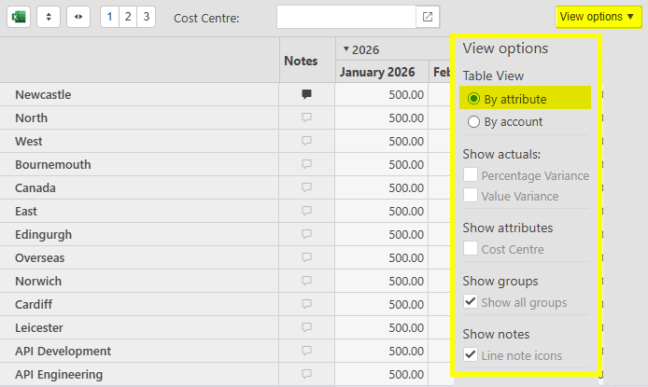Toggle the Line note icons checkbox
This screenshot has width=648, height=387.
click(472, 355)
